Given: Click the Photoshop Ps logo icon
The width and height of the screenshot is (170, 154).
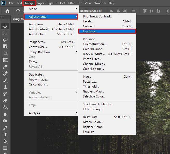Looking at the screenshot, I should tap(3, 3).
